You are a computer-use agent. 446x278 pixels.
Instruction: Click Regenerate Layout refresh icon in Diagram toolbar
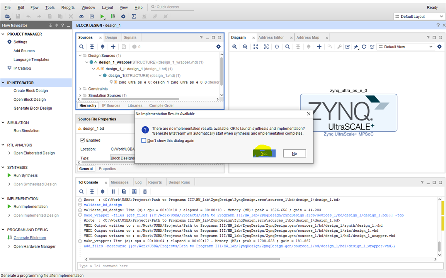364,47
